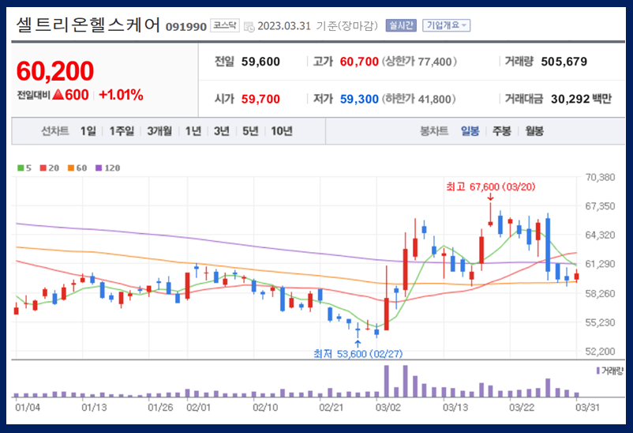Click the 시가 value 59,700
Viewport: 633px width, 433px height.
pyautogui.click(x=260, y=99)
